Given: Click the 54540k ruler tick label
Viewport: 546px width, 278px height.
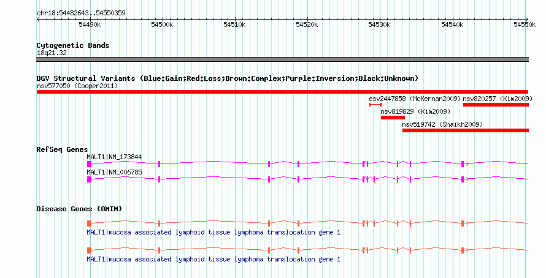Looking at the screenshot, I should [452, 24].
